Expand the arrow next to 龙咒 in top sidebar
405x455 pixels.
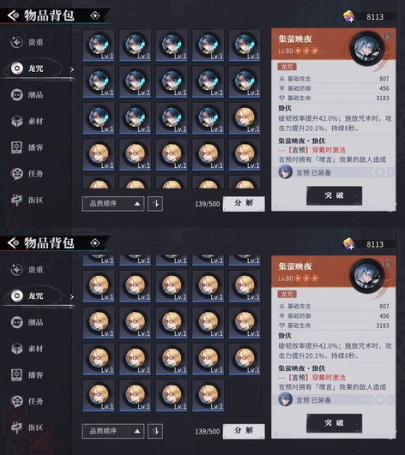point(72,69)
